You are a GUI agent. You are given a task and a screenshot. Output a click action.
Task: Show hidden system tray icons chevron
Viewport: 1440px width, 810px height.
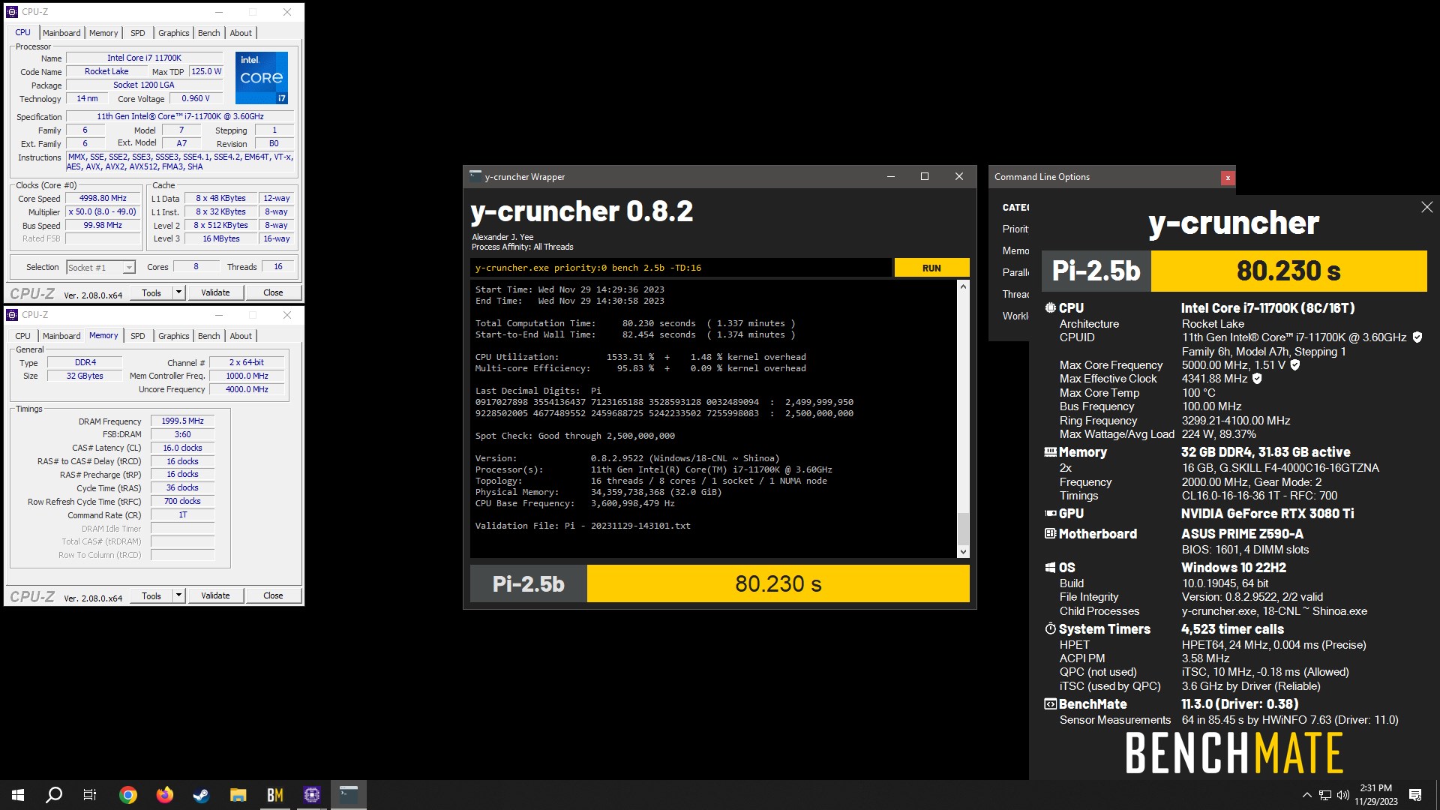pos(1307,795)
